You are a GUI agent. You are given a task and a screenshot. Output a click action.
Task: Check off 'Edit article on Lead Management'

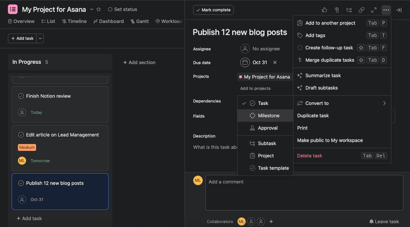point(21,135)
